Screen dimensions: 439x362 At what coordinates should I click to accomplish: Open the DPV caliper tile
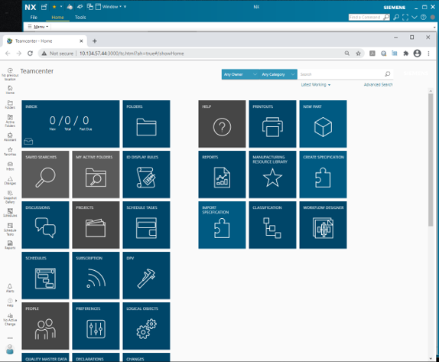point(146,276)
